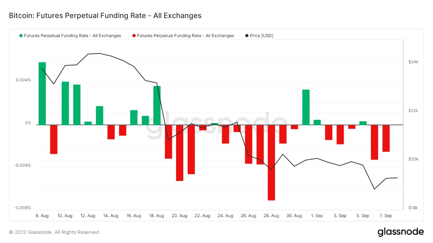Click the black Price legend dot
Screen dimensions: 433x243
247,36
